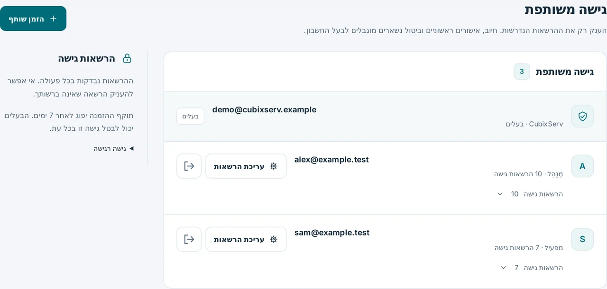Screen dimensions: 607x289
Task: Click the shield icon in the owner row
Action: [x=582, y=116]
